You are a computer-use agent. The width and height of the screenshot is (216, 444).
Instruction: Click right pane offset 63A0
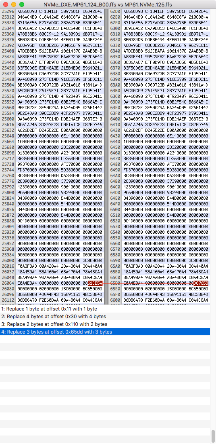[x=116, y=85]
